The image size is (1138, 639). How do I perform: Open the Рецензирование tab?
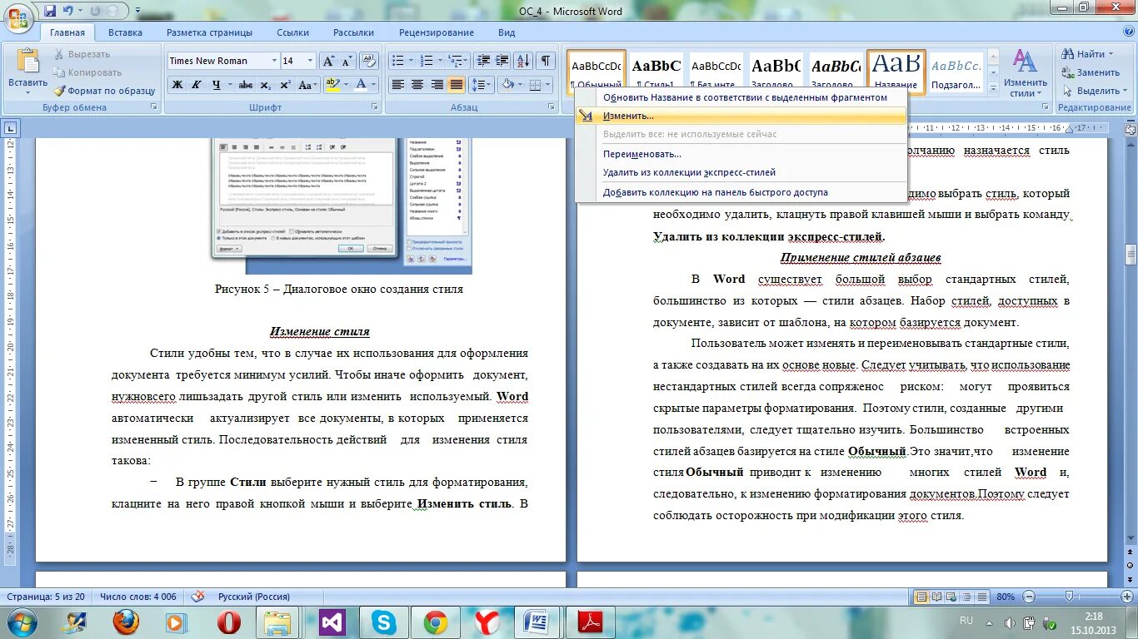(436, 32)
